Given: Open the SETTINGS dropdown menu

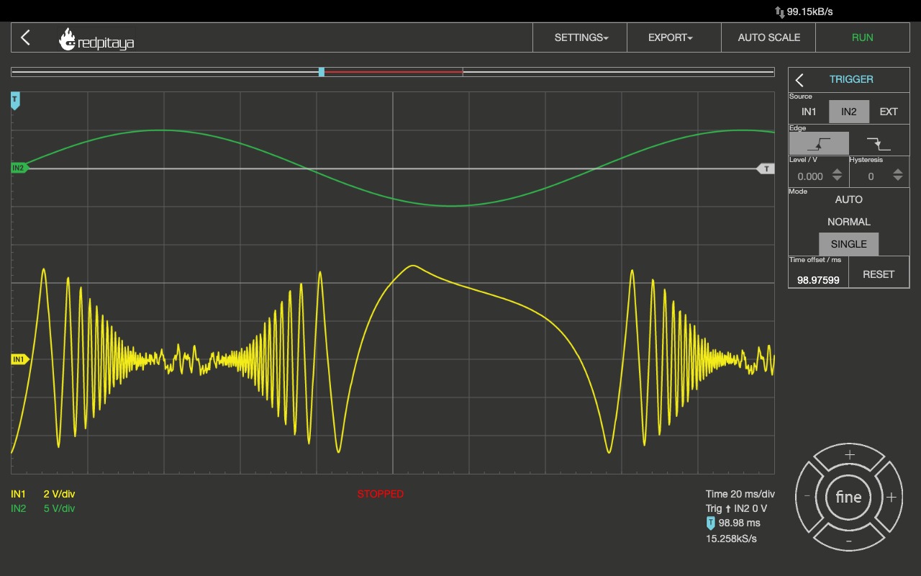Looking at the screenshot, I should 581,37.
